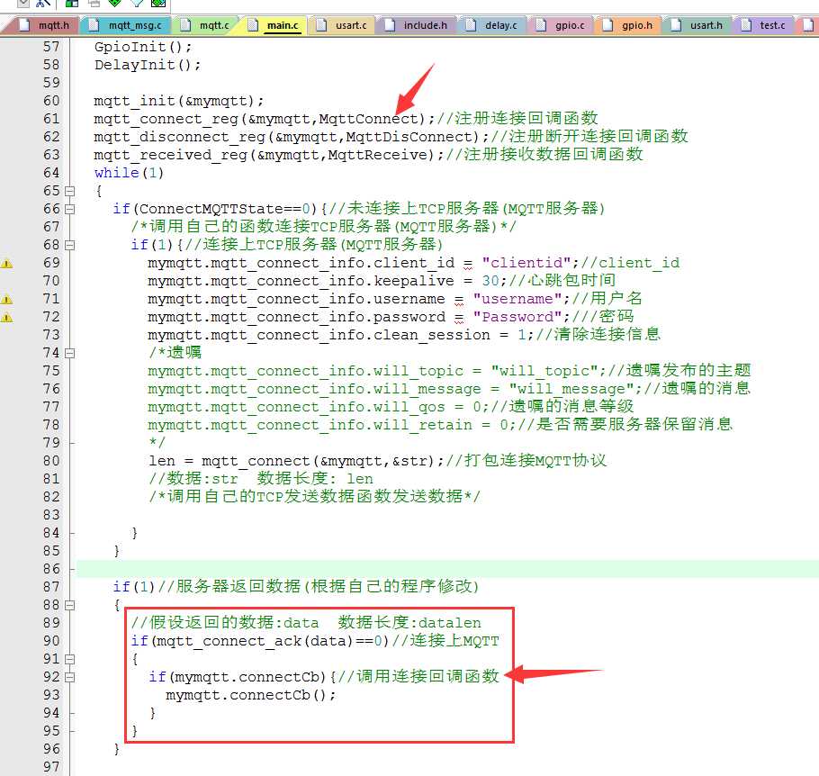Fold the connectCb if block at line 92

[x=70, y=677]
